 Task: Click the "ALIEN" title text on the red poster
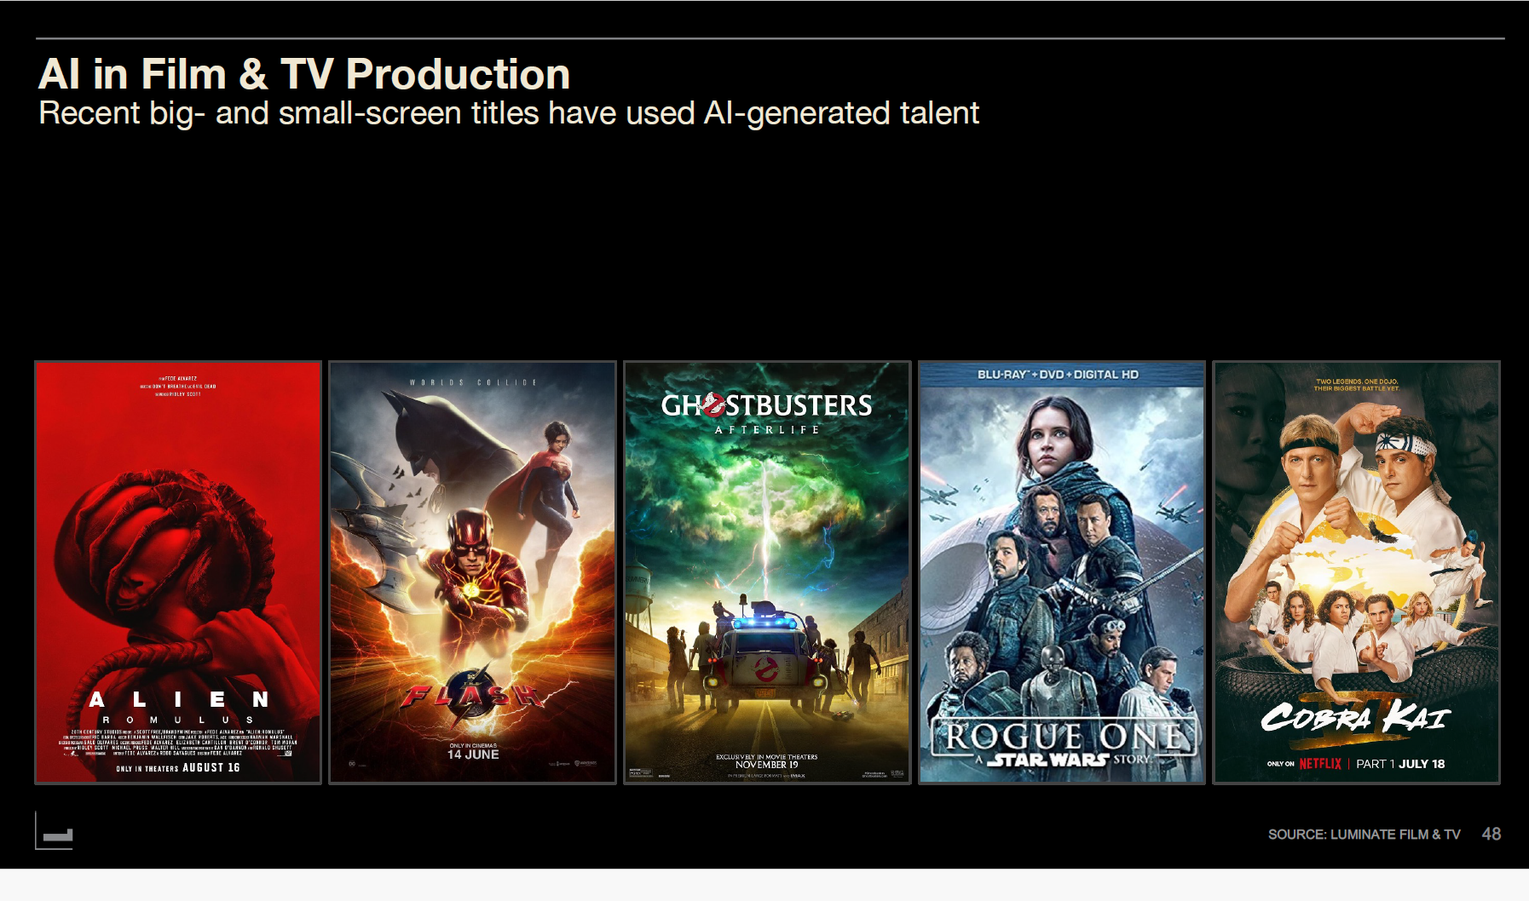click(x=179, y=699)
